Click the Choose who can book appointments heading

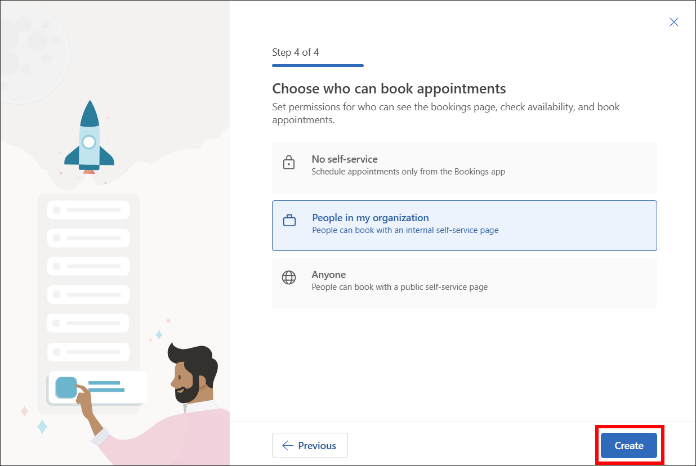click(x=389, y=88)
